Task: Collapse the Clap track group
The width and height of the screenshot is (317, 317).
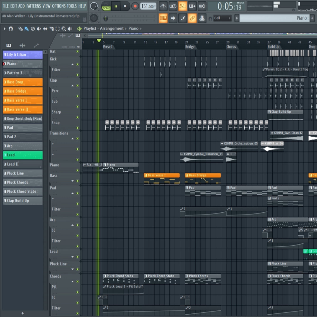Action: tap(72, 86)
